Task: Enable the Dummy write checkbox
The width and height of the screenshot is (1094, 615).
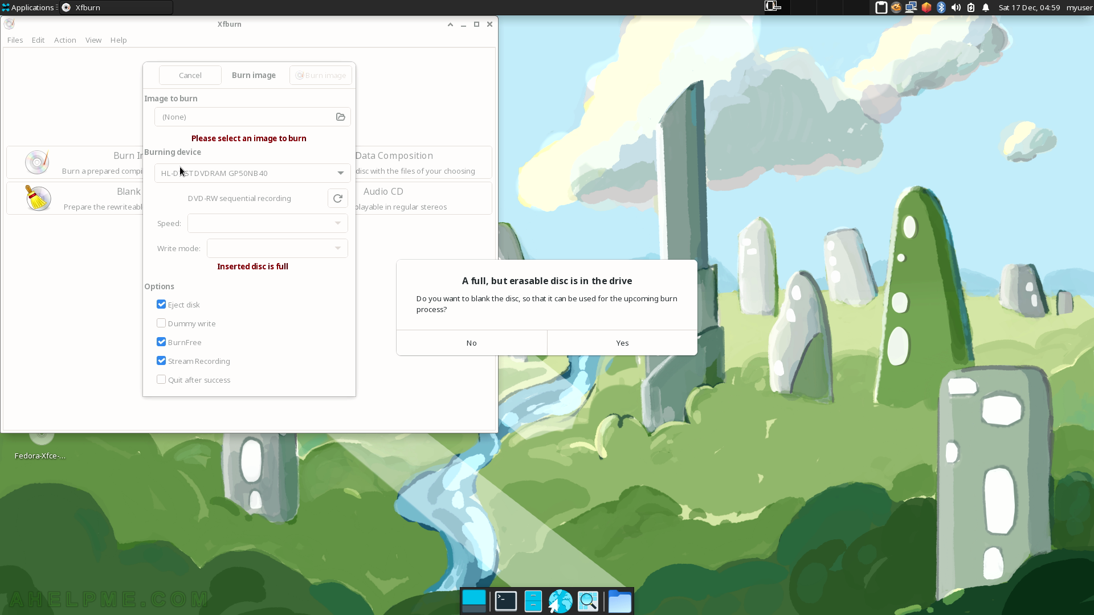Action: click(161, 323)
